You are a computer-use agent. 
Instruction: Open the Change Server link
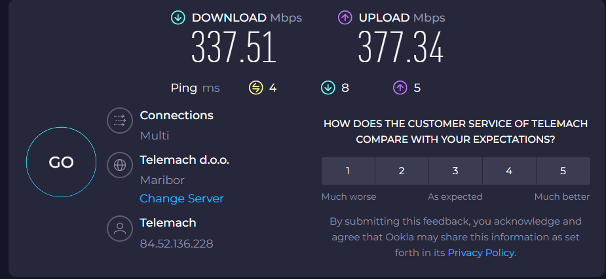coord(181,198)
